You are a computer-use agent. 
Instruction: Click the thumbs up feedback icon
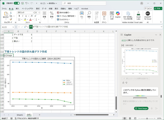pos(123,83)
